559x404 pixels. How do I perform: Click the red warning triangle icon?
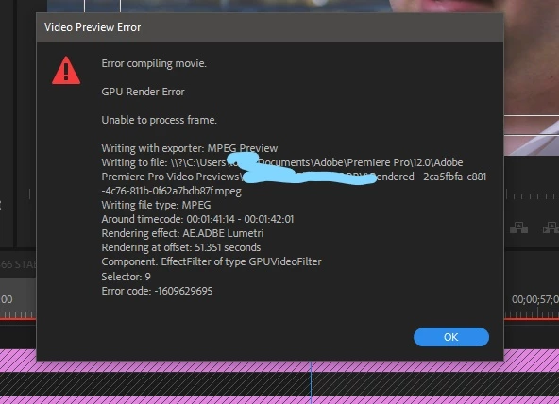point(66,71)
